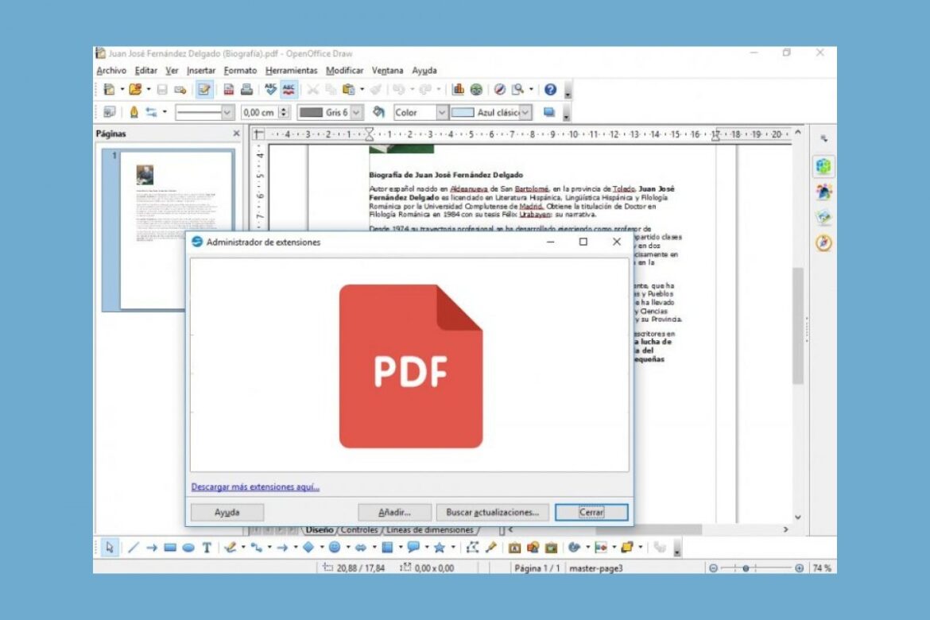The height and width of the screenshot is (620, 930).
Task: Toggle Edit File mode icon
Action: (204, 90)
